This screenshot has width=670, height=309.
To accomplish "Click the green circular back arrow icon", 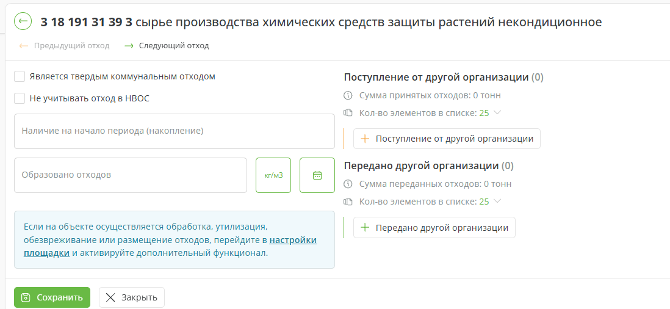I will click(x=23, y=21).
